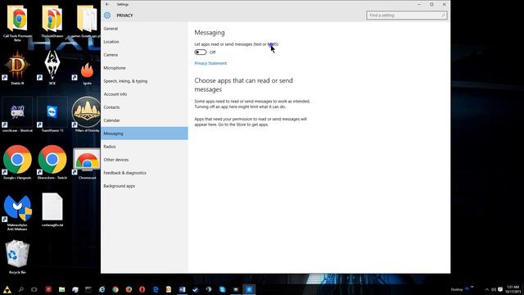Open the Action Center notifications icon
The height and width of the screenshot is (295, 524).
[500, 289]
